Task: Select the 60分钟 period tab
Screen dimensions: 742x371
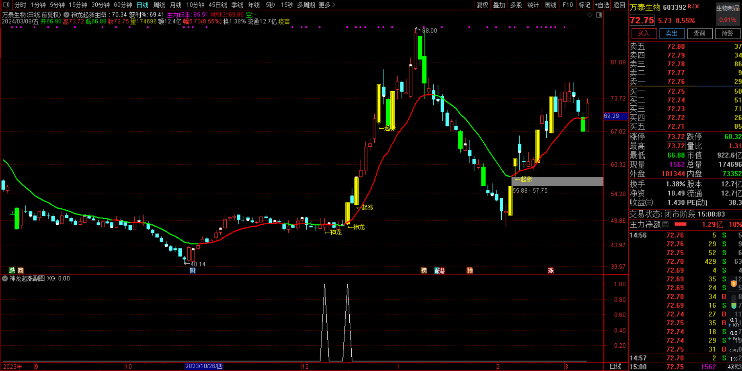Action: [x=123, y=5]
